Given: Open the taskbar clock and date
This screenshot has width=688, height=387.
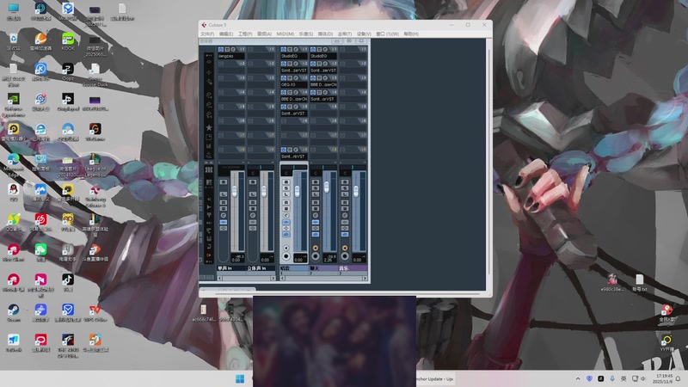Looking at the screenshot, I should point(662,378).
